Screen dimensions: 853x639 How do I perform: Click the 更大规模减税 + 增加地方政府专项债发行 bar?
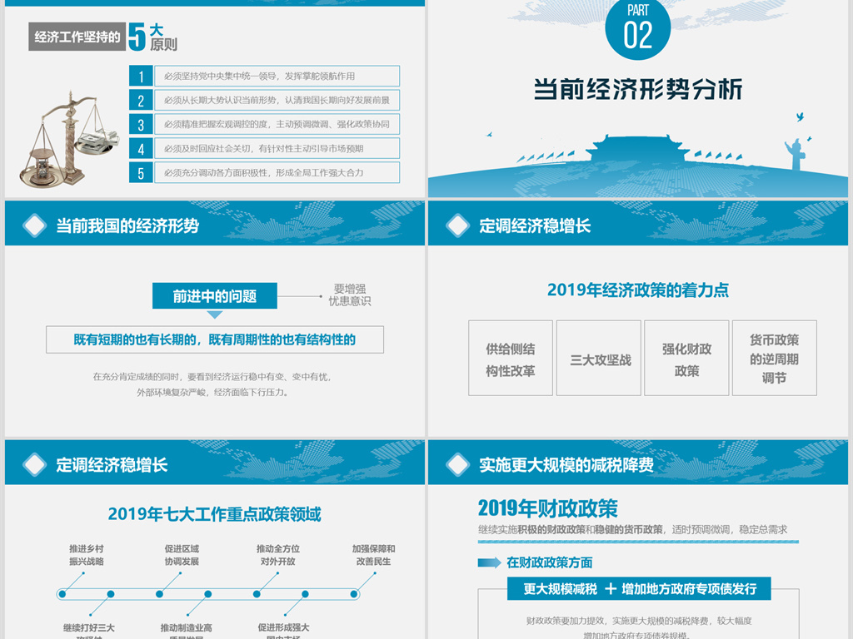pyautogui.click(x=640, y=591)
